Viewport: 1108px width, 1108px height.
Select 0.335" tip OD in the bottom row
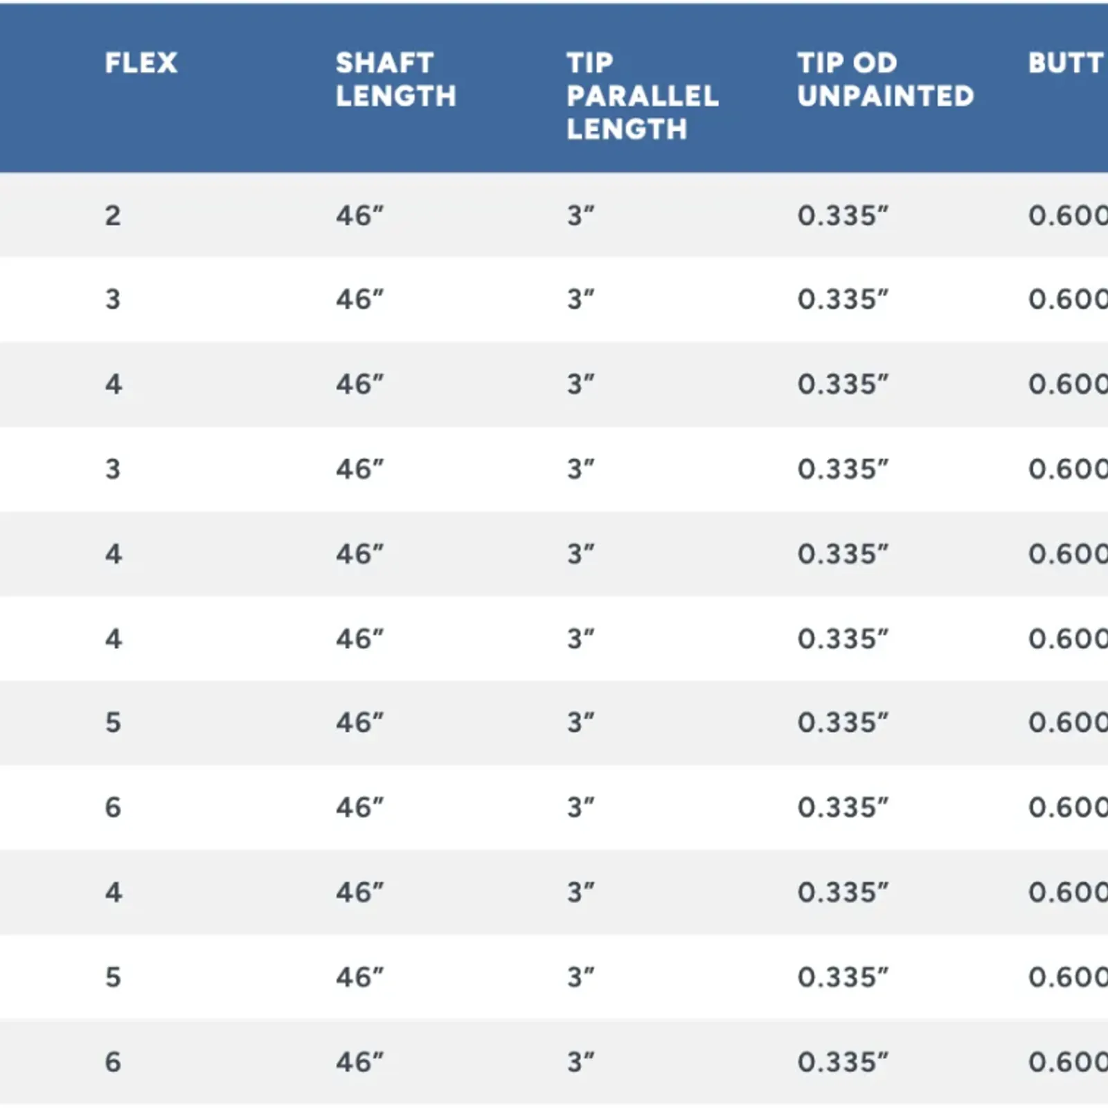click(x=843, y=1062)
